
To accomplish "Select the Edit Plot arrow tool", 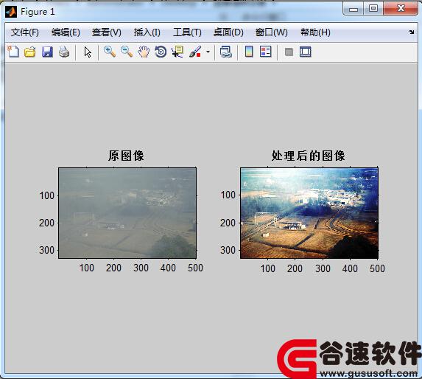I will pos(88,52).
